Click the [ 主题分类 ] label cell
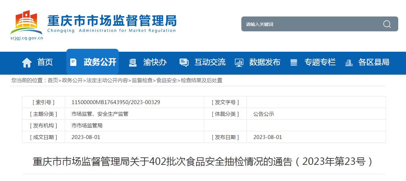Screen dimensions: 406x181 click(x=43, y=114)
